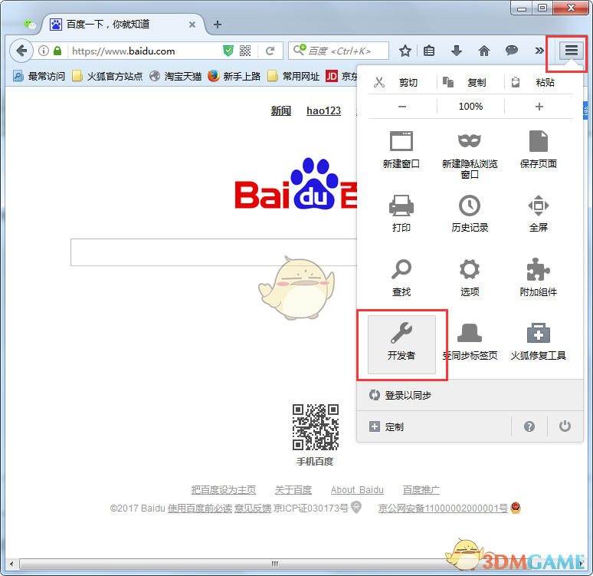
Task: Go to home page icon
Action: [x=484, y=51]
